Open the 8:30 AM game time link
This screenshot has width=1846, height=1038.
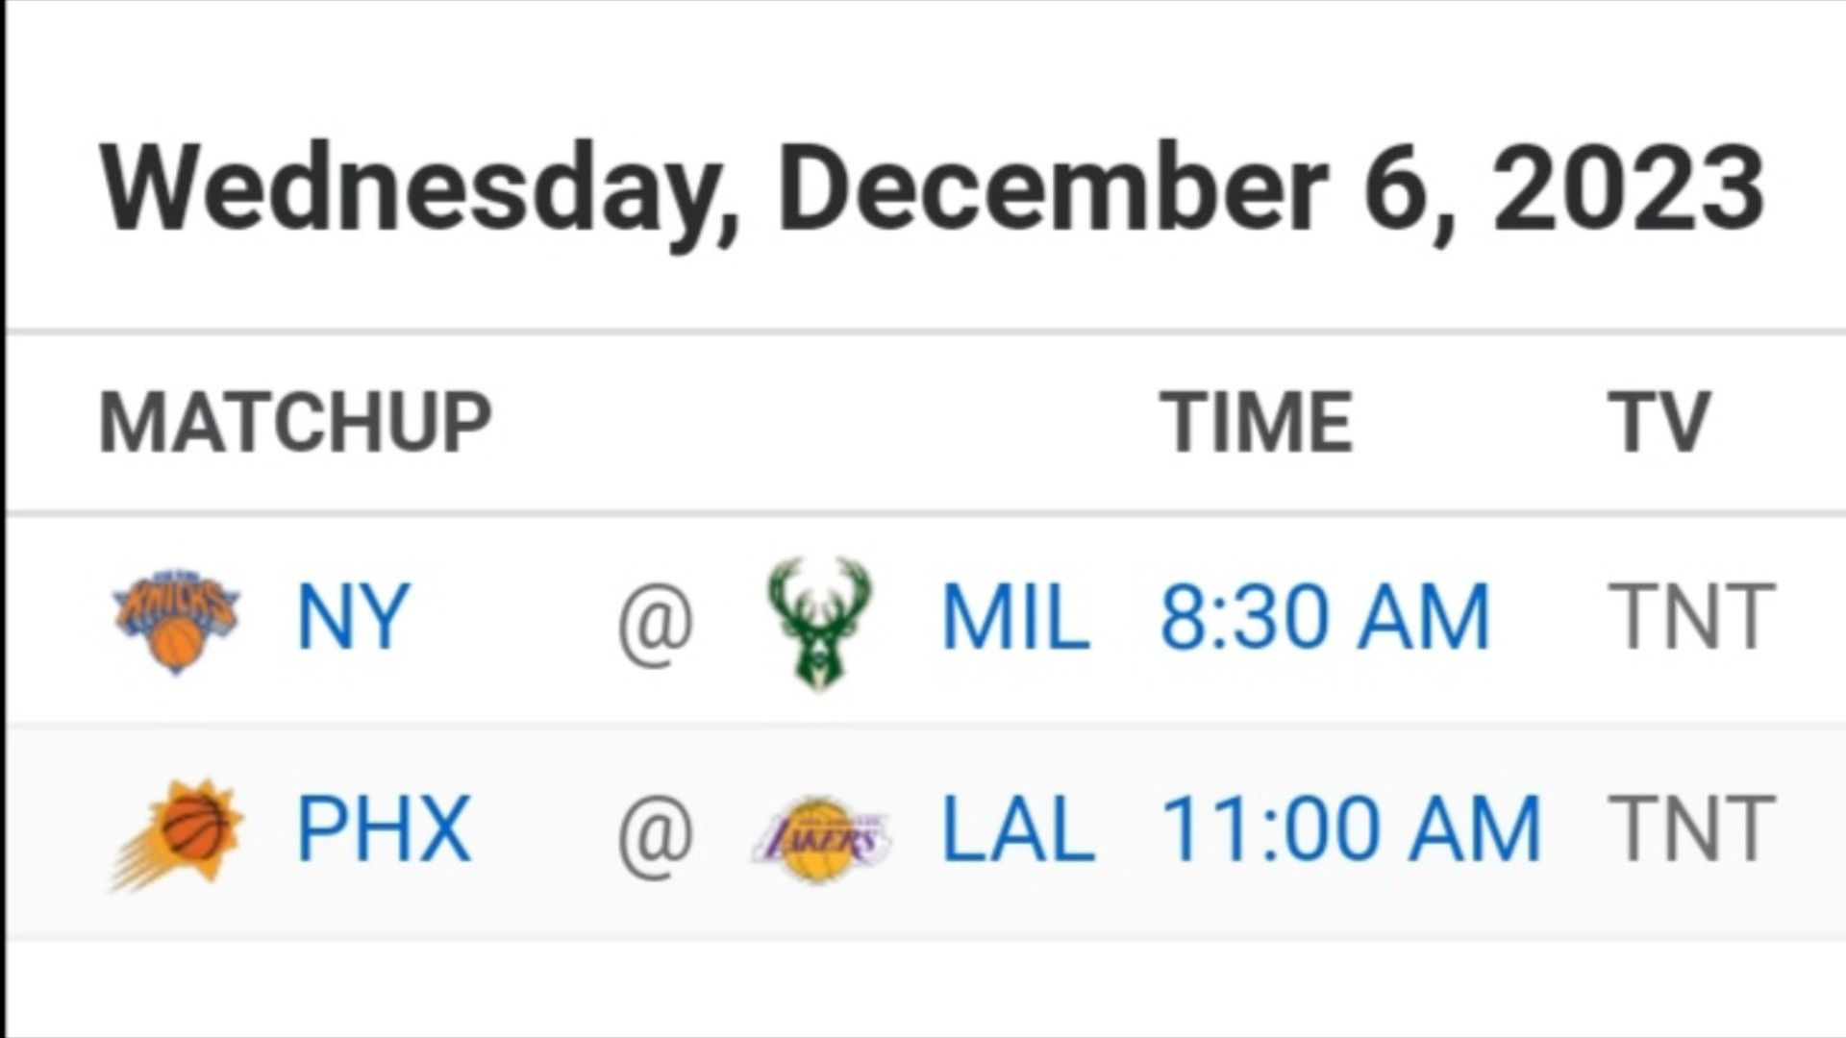(1325, 617)
